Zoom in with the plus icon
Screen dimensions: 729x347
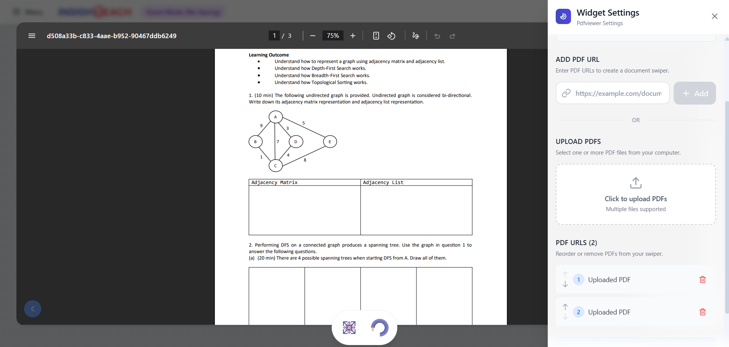(353, 36)
